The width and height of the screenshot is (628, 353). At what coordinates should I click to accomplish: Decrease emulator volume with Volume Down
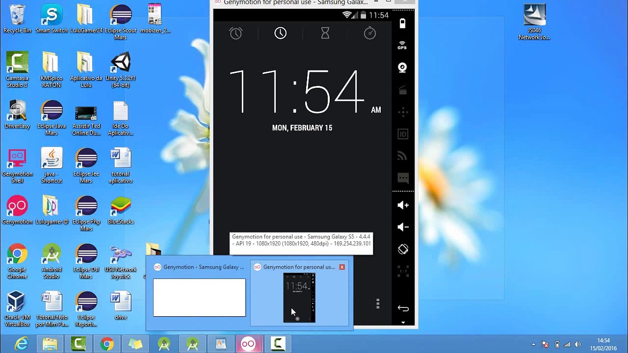coord(402,227)
